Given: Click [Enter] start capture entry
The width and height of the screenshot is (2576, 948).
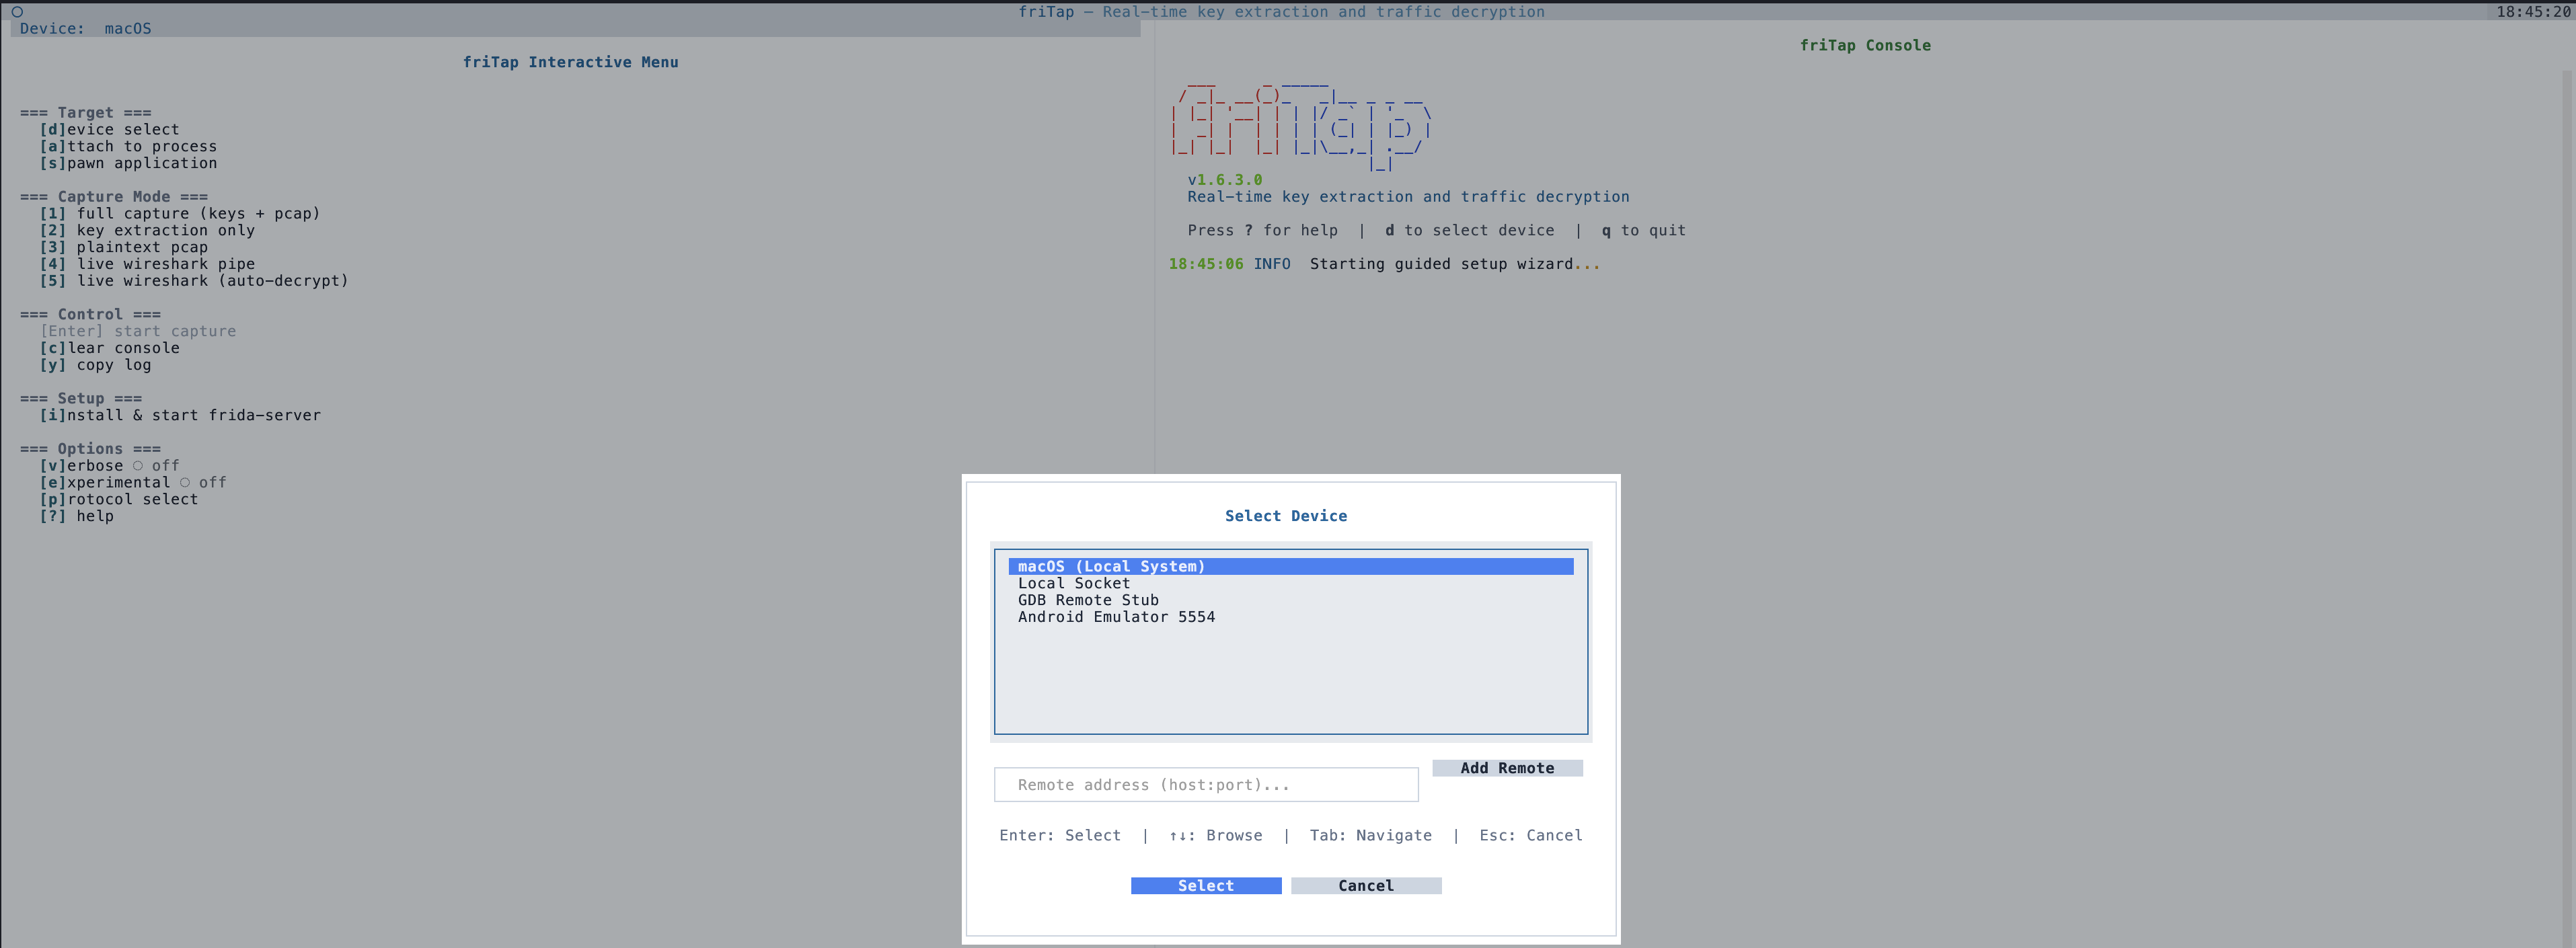Looking at the screenshot, I should [138, 331].
